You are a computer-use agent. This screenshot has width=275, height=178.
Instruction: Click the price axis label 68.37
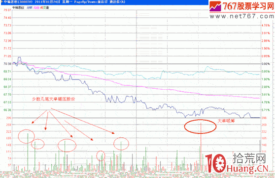point(7,87)
